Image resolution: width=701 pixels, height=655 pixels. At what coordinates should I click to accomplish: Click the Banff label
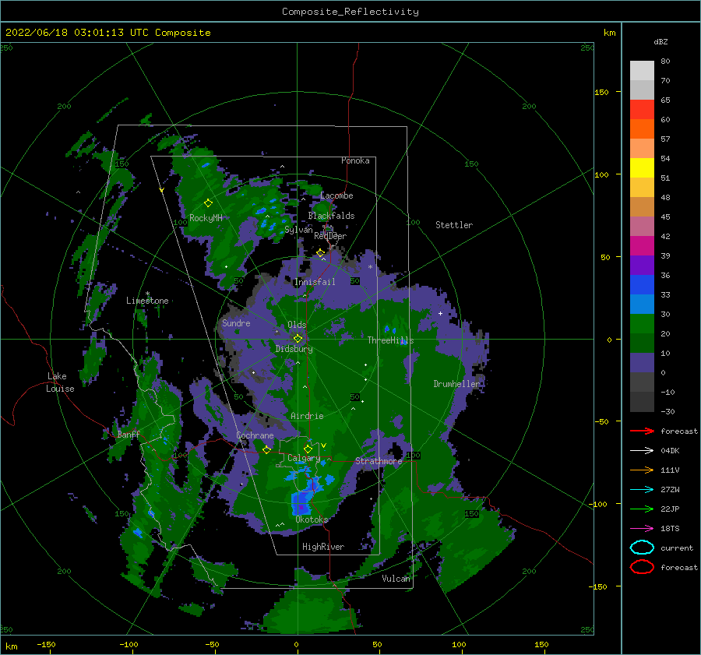[129, 434]
